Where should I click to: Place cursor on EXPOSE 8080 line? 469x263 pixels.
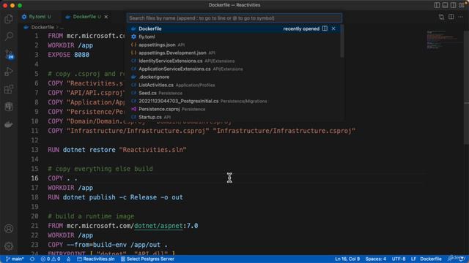tap(68, 55)
